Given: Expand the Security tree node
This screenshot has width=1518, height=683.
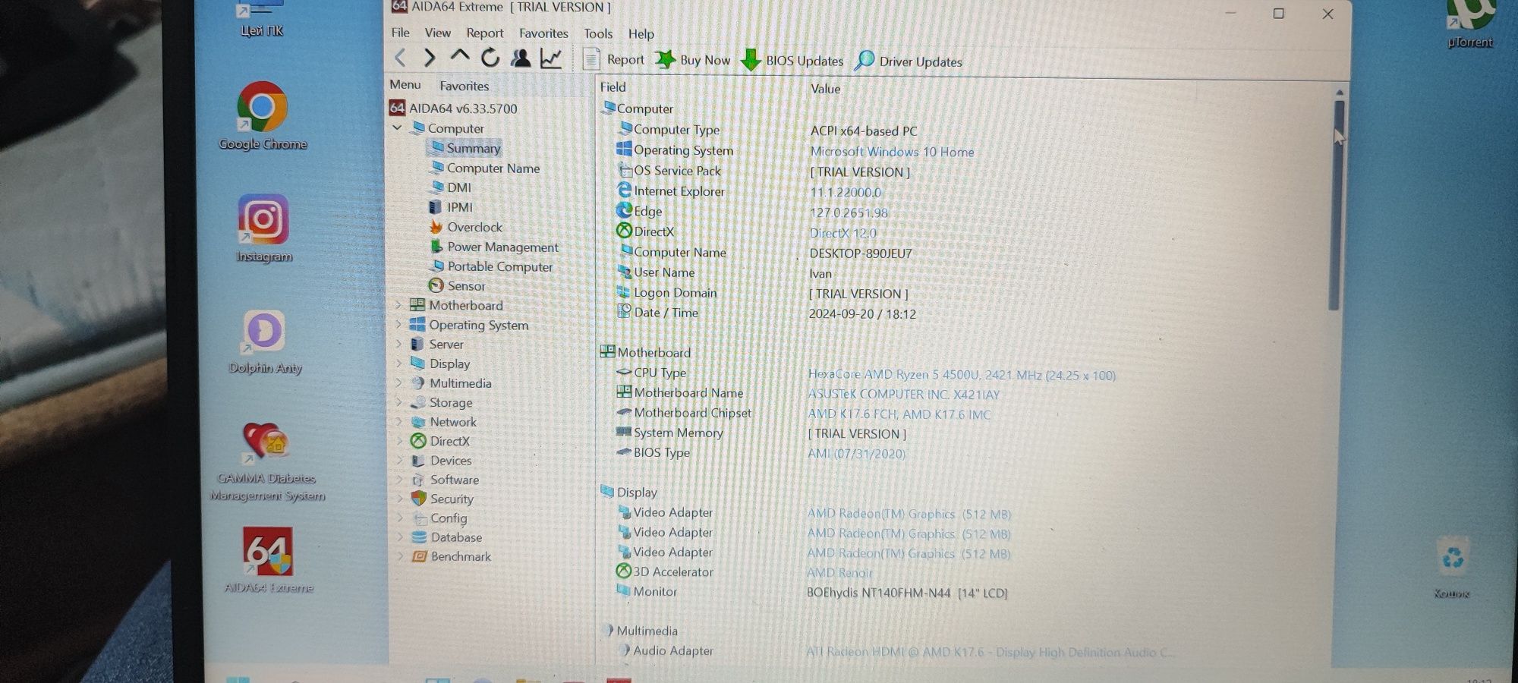Looking at the screenshot, I should [399, 499].
